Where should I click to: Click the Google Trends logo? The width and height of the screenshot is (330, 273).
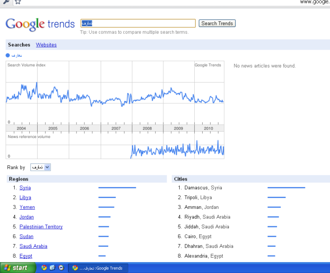click(40, 24)
